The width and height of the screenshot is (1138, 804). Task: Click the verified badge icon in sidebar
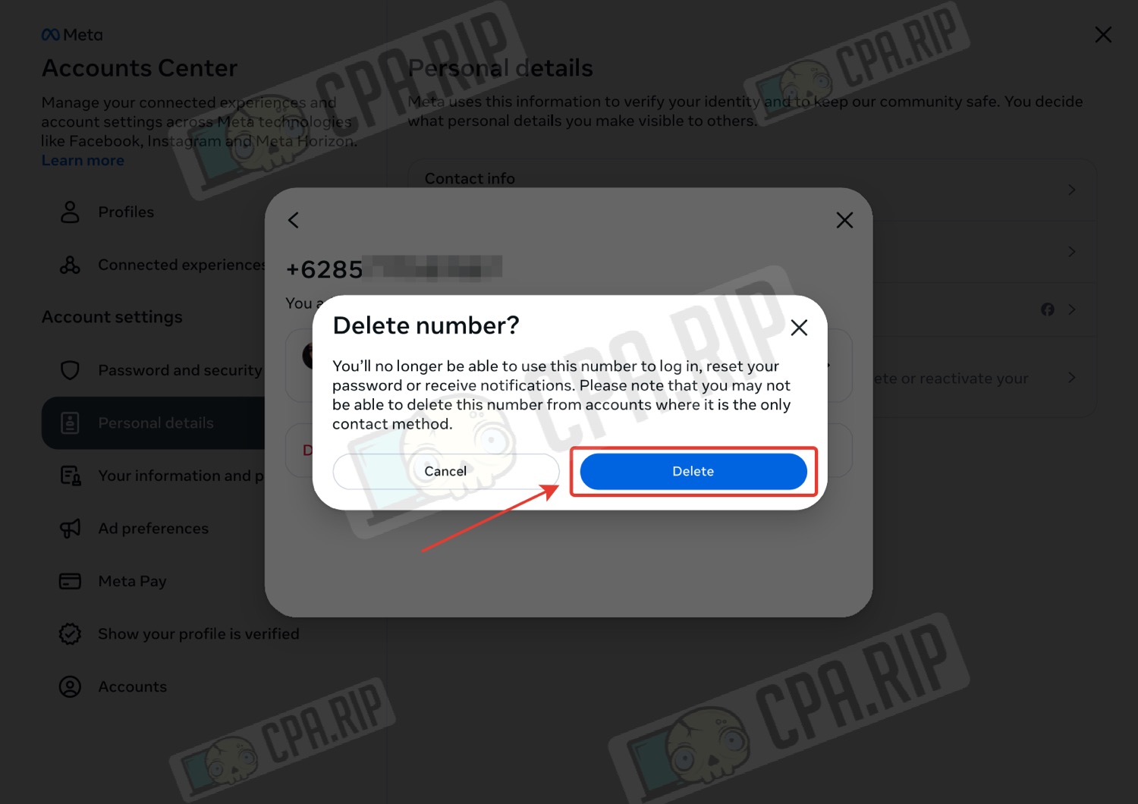(70, 634)
